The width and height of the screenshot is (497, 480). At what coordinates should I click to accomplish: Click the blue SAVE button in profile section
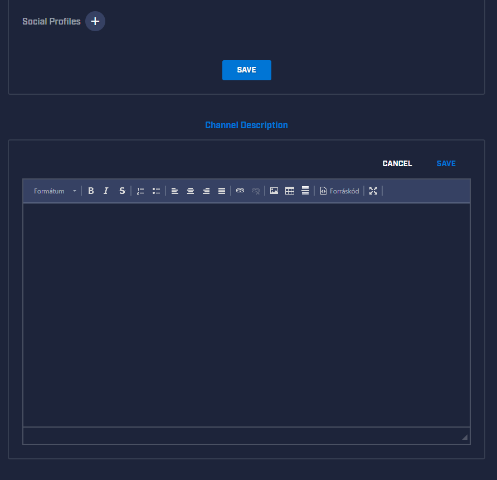[x=247, y=70]
